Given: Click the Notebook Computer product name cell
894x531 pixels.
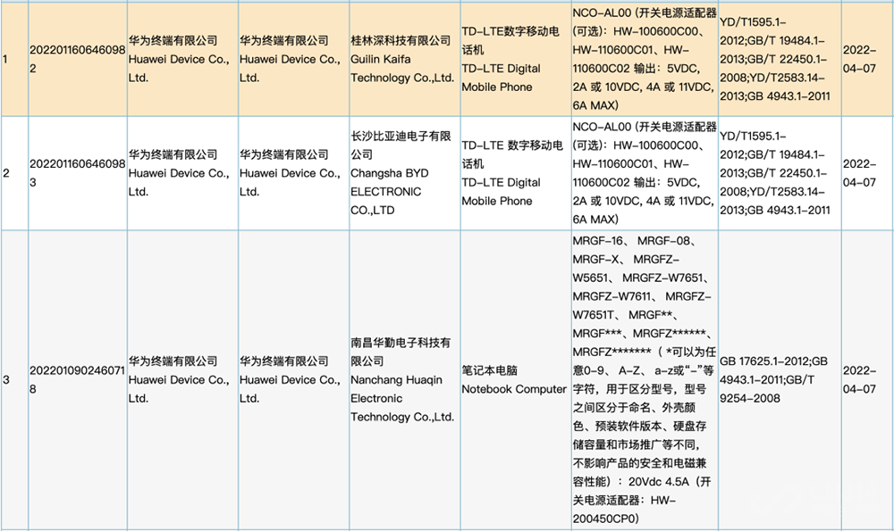Looking at the screenshot, I should click(514, 379).
